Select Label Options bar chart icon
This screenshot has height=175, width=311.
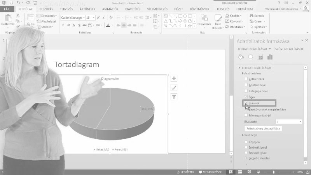tap(270, 57)
